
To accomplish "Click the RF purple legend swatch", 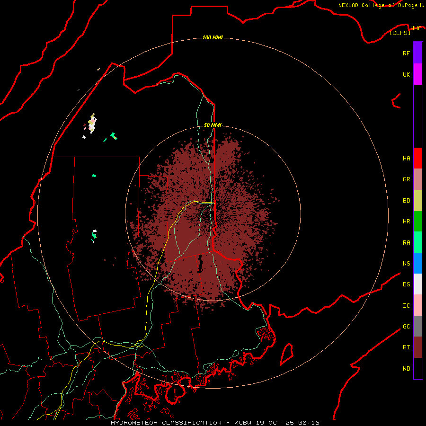I will pyautogui.click(x=418, y=53).
